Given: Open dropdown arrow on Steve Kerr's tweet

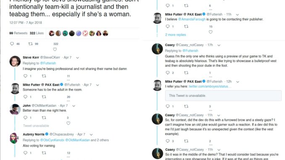Looking at the screenshot, I should point(78,58).
